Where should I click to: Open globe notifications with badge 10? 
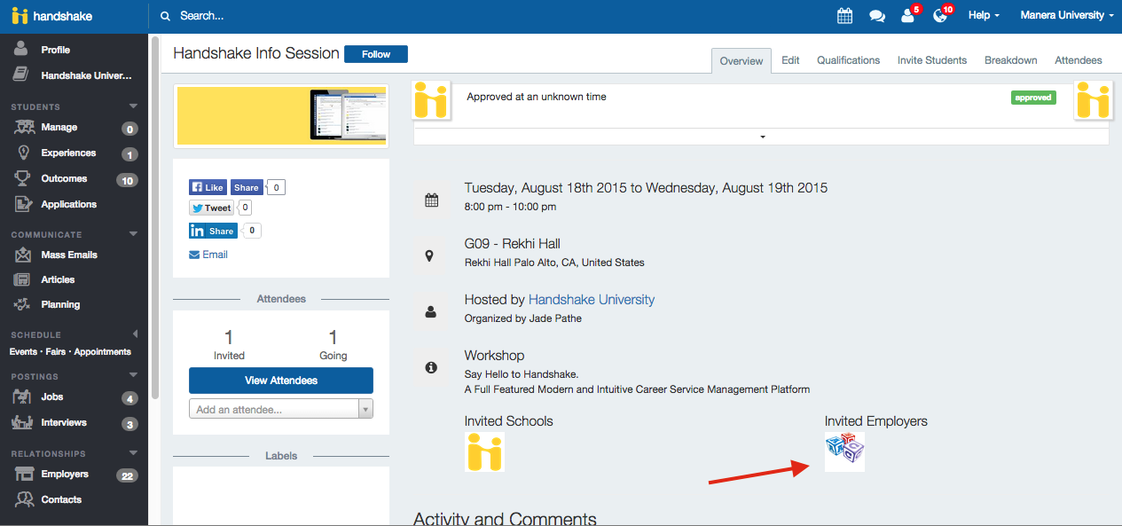coord(941,16)
